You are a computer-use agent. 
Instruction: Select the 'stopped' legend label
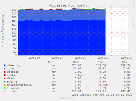(13, 72)
